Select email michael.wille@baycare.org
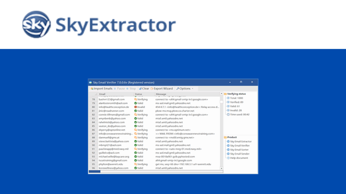The width and height of the screenshot is (346, 194). [114, 157]
